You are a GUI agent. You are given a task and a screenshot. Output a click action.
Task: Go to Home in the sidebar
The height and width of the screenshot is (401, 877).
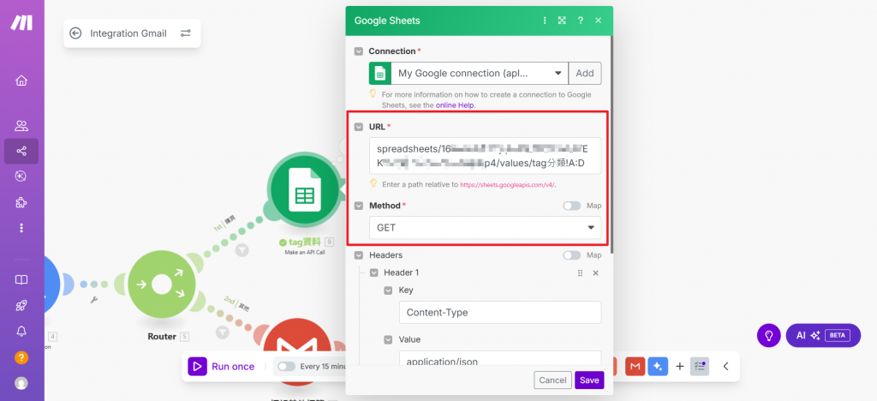(x=21, y=81)
